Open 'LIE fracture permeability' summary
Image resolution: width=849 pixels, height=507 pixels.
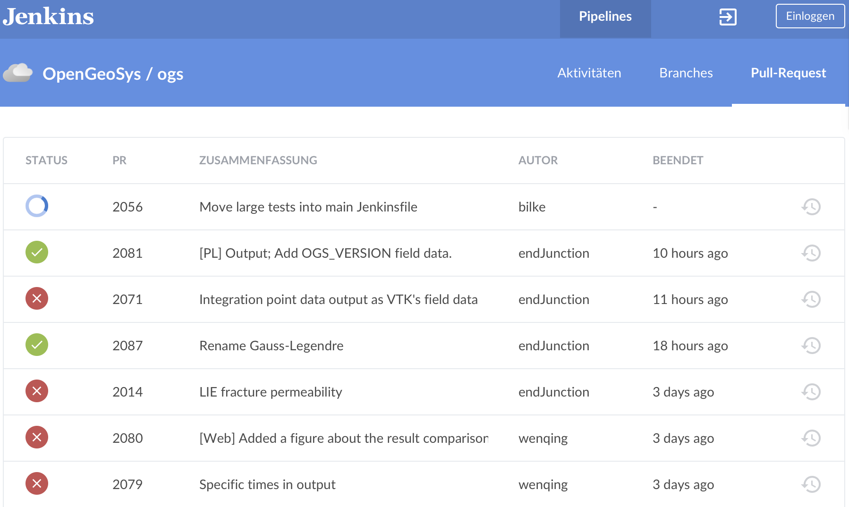271,392
